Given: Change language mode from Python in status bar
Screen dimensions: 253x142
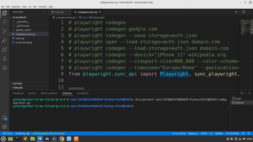Looking at the screenshot, I should coord(219,133).
